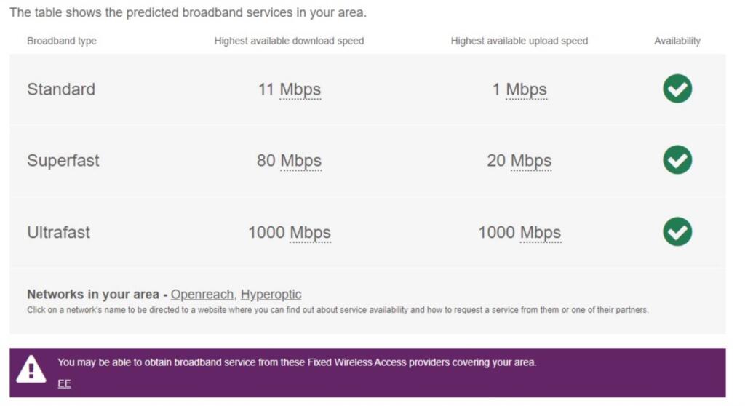This screenshot has width=745, height=406.
Task: Click the Superfast availability green checkmark icon
Action: (x=677, y=160)
